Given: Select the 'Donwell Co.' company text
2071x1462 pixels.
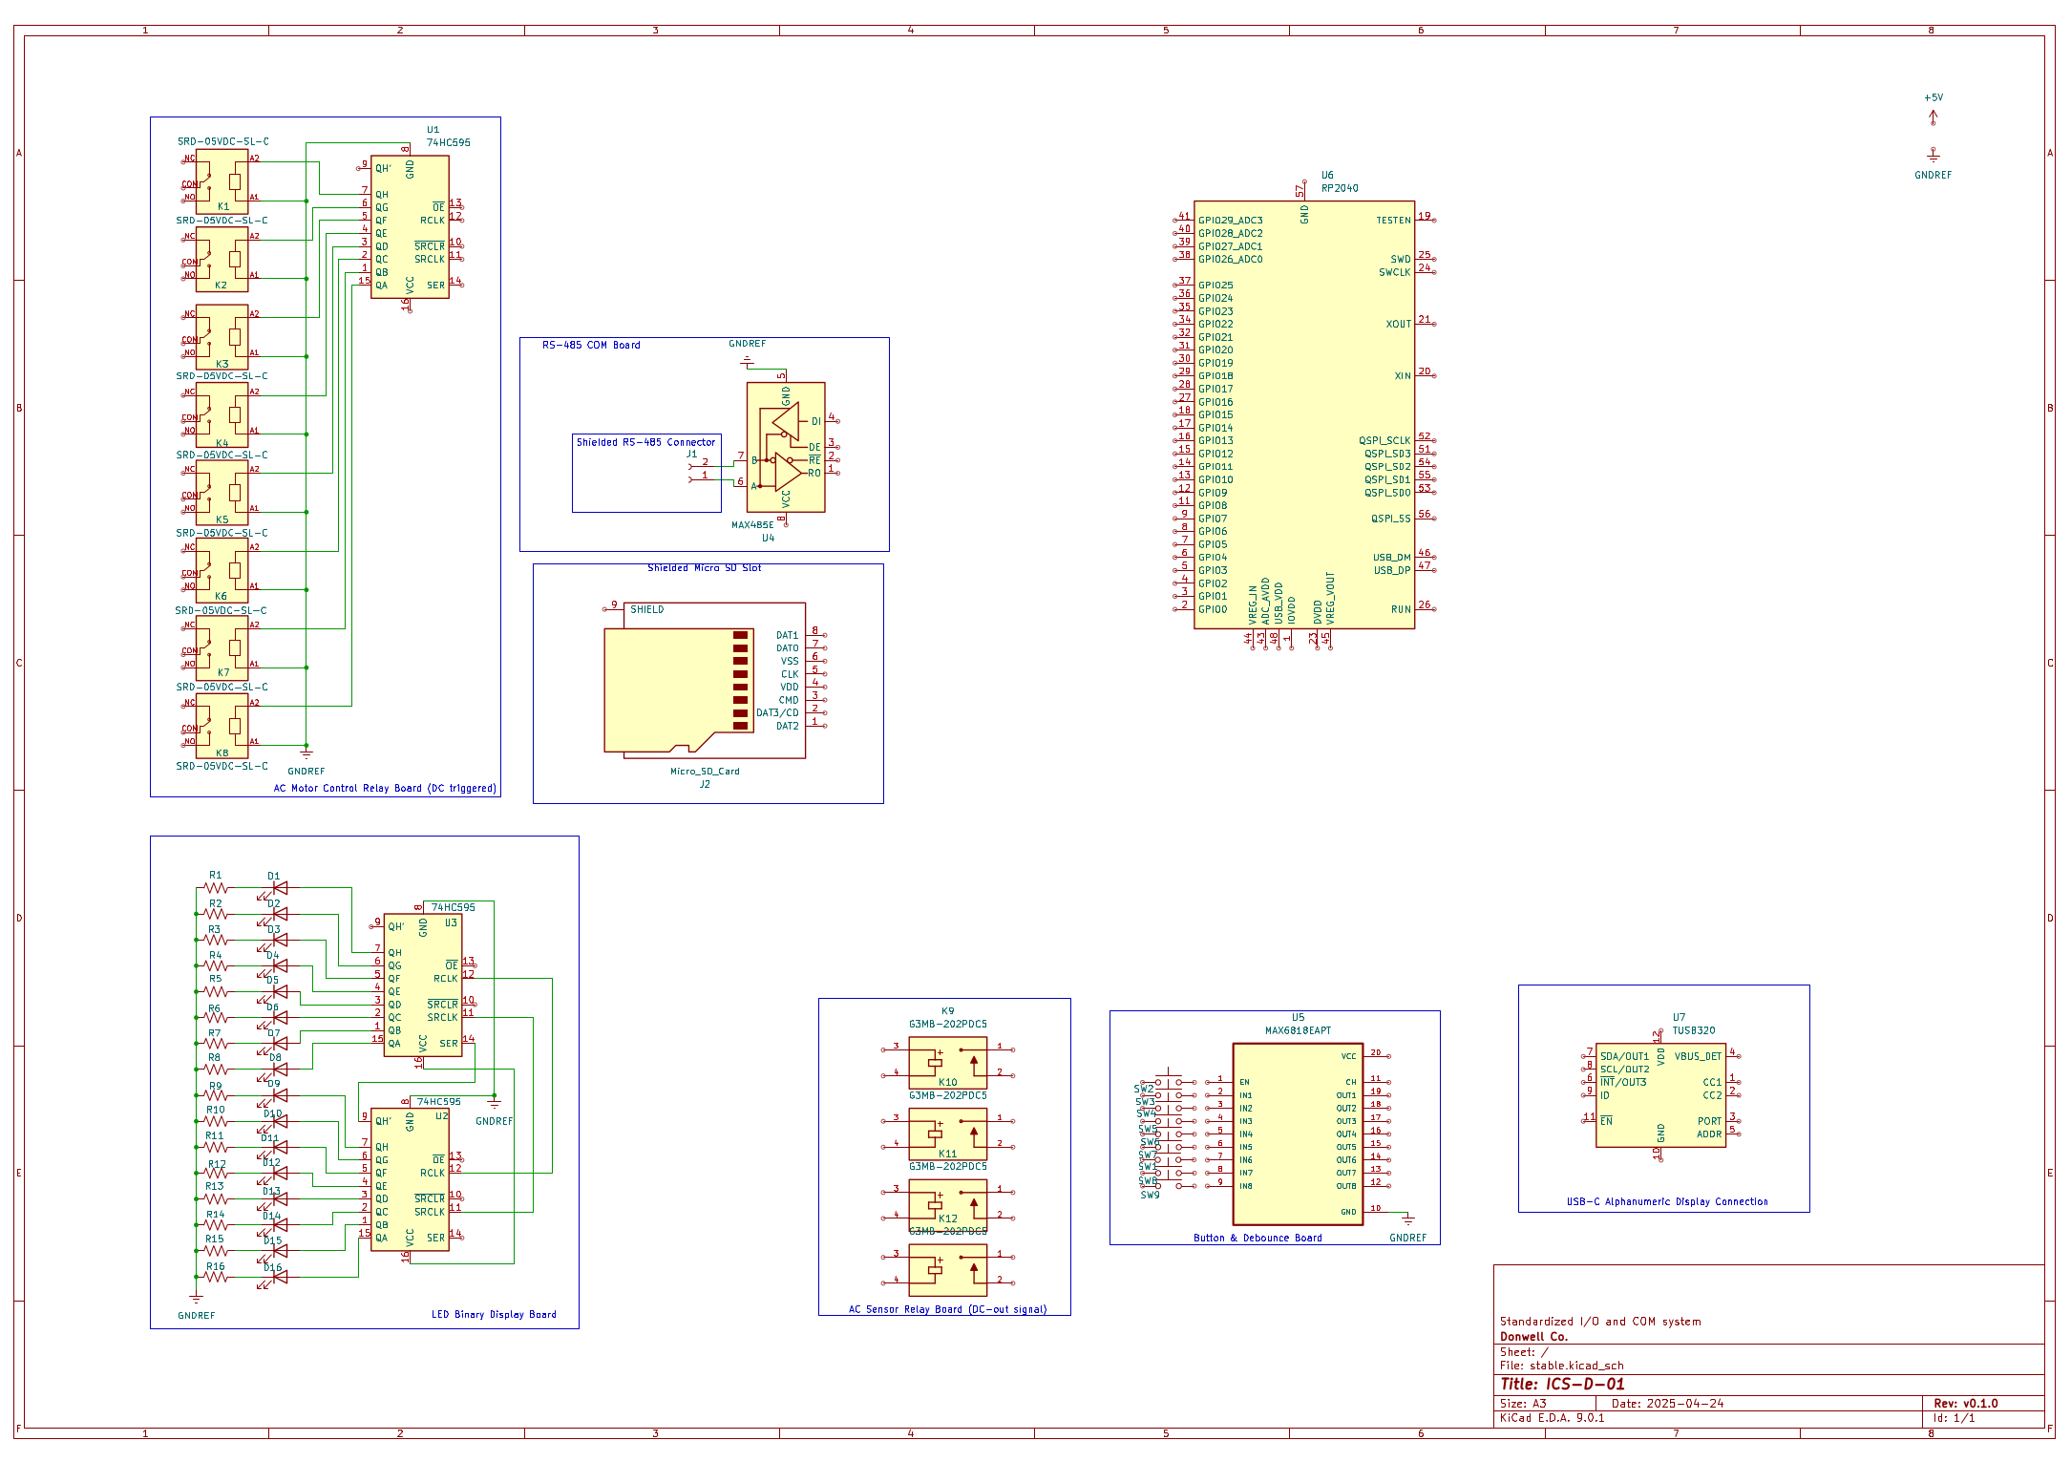Looking at the screenshot, I should 1533,1337.
